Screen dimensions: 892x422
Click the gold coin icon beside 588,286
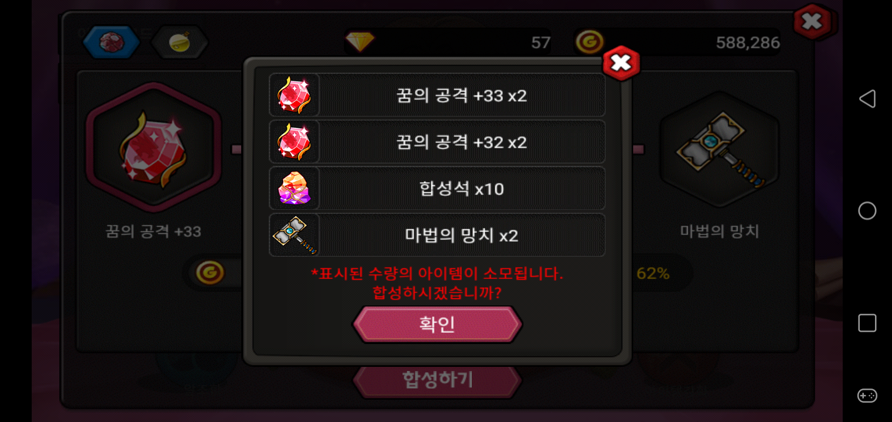click(589, 42)
